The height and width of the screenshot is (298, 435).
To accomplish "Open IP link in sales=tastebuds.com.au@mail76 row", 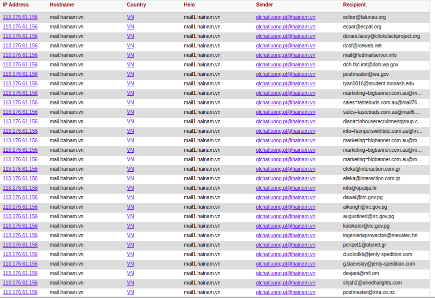I will pyautogui.click(x=20, y=103).
